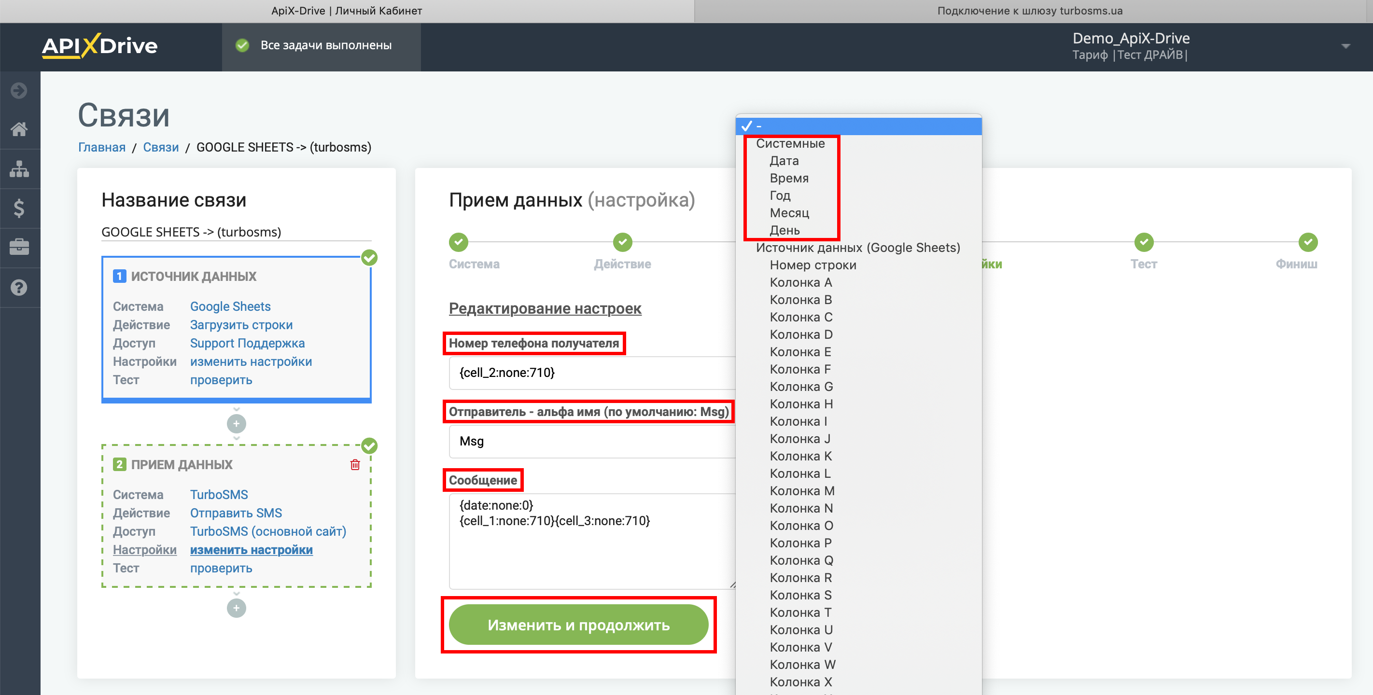Add step with plus below data receiver
1373x695 pixels.
237,608
